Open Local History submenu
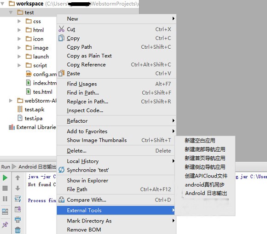 point(116,161)
